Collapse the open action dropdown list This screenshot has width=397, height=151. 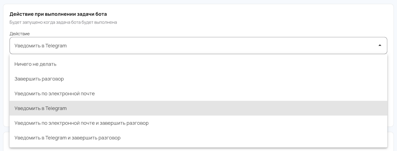coord(380,45)
